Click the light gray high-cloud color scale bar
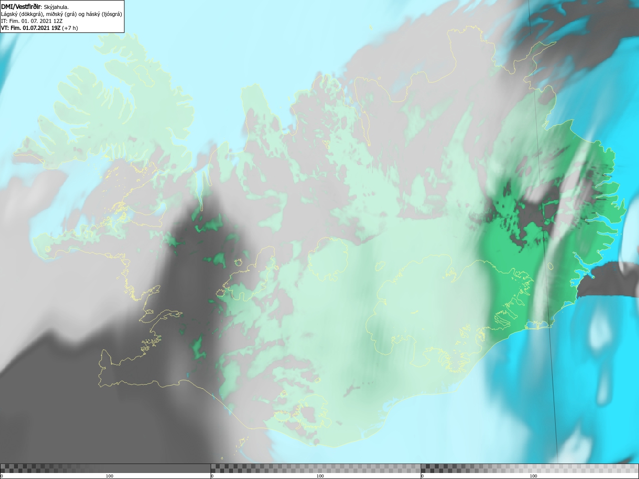 coord(530,468)
